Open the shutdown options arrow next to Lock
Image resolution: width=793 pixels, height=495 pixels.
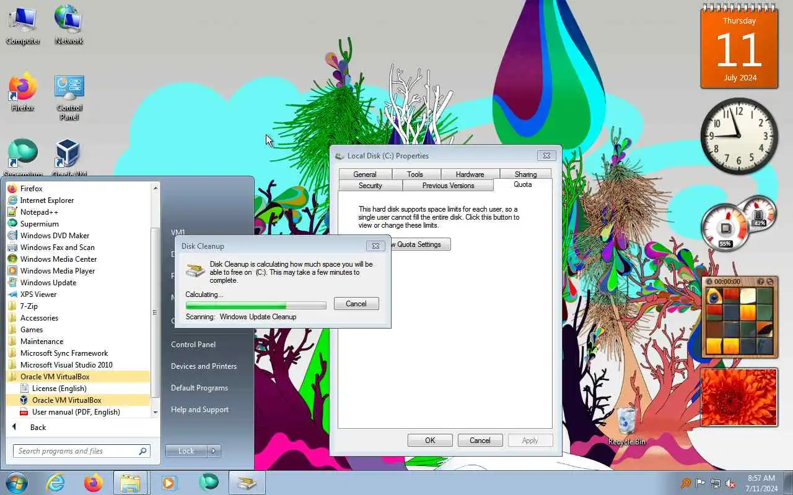pos(214,451)
